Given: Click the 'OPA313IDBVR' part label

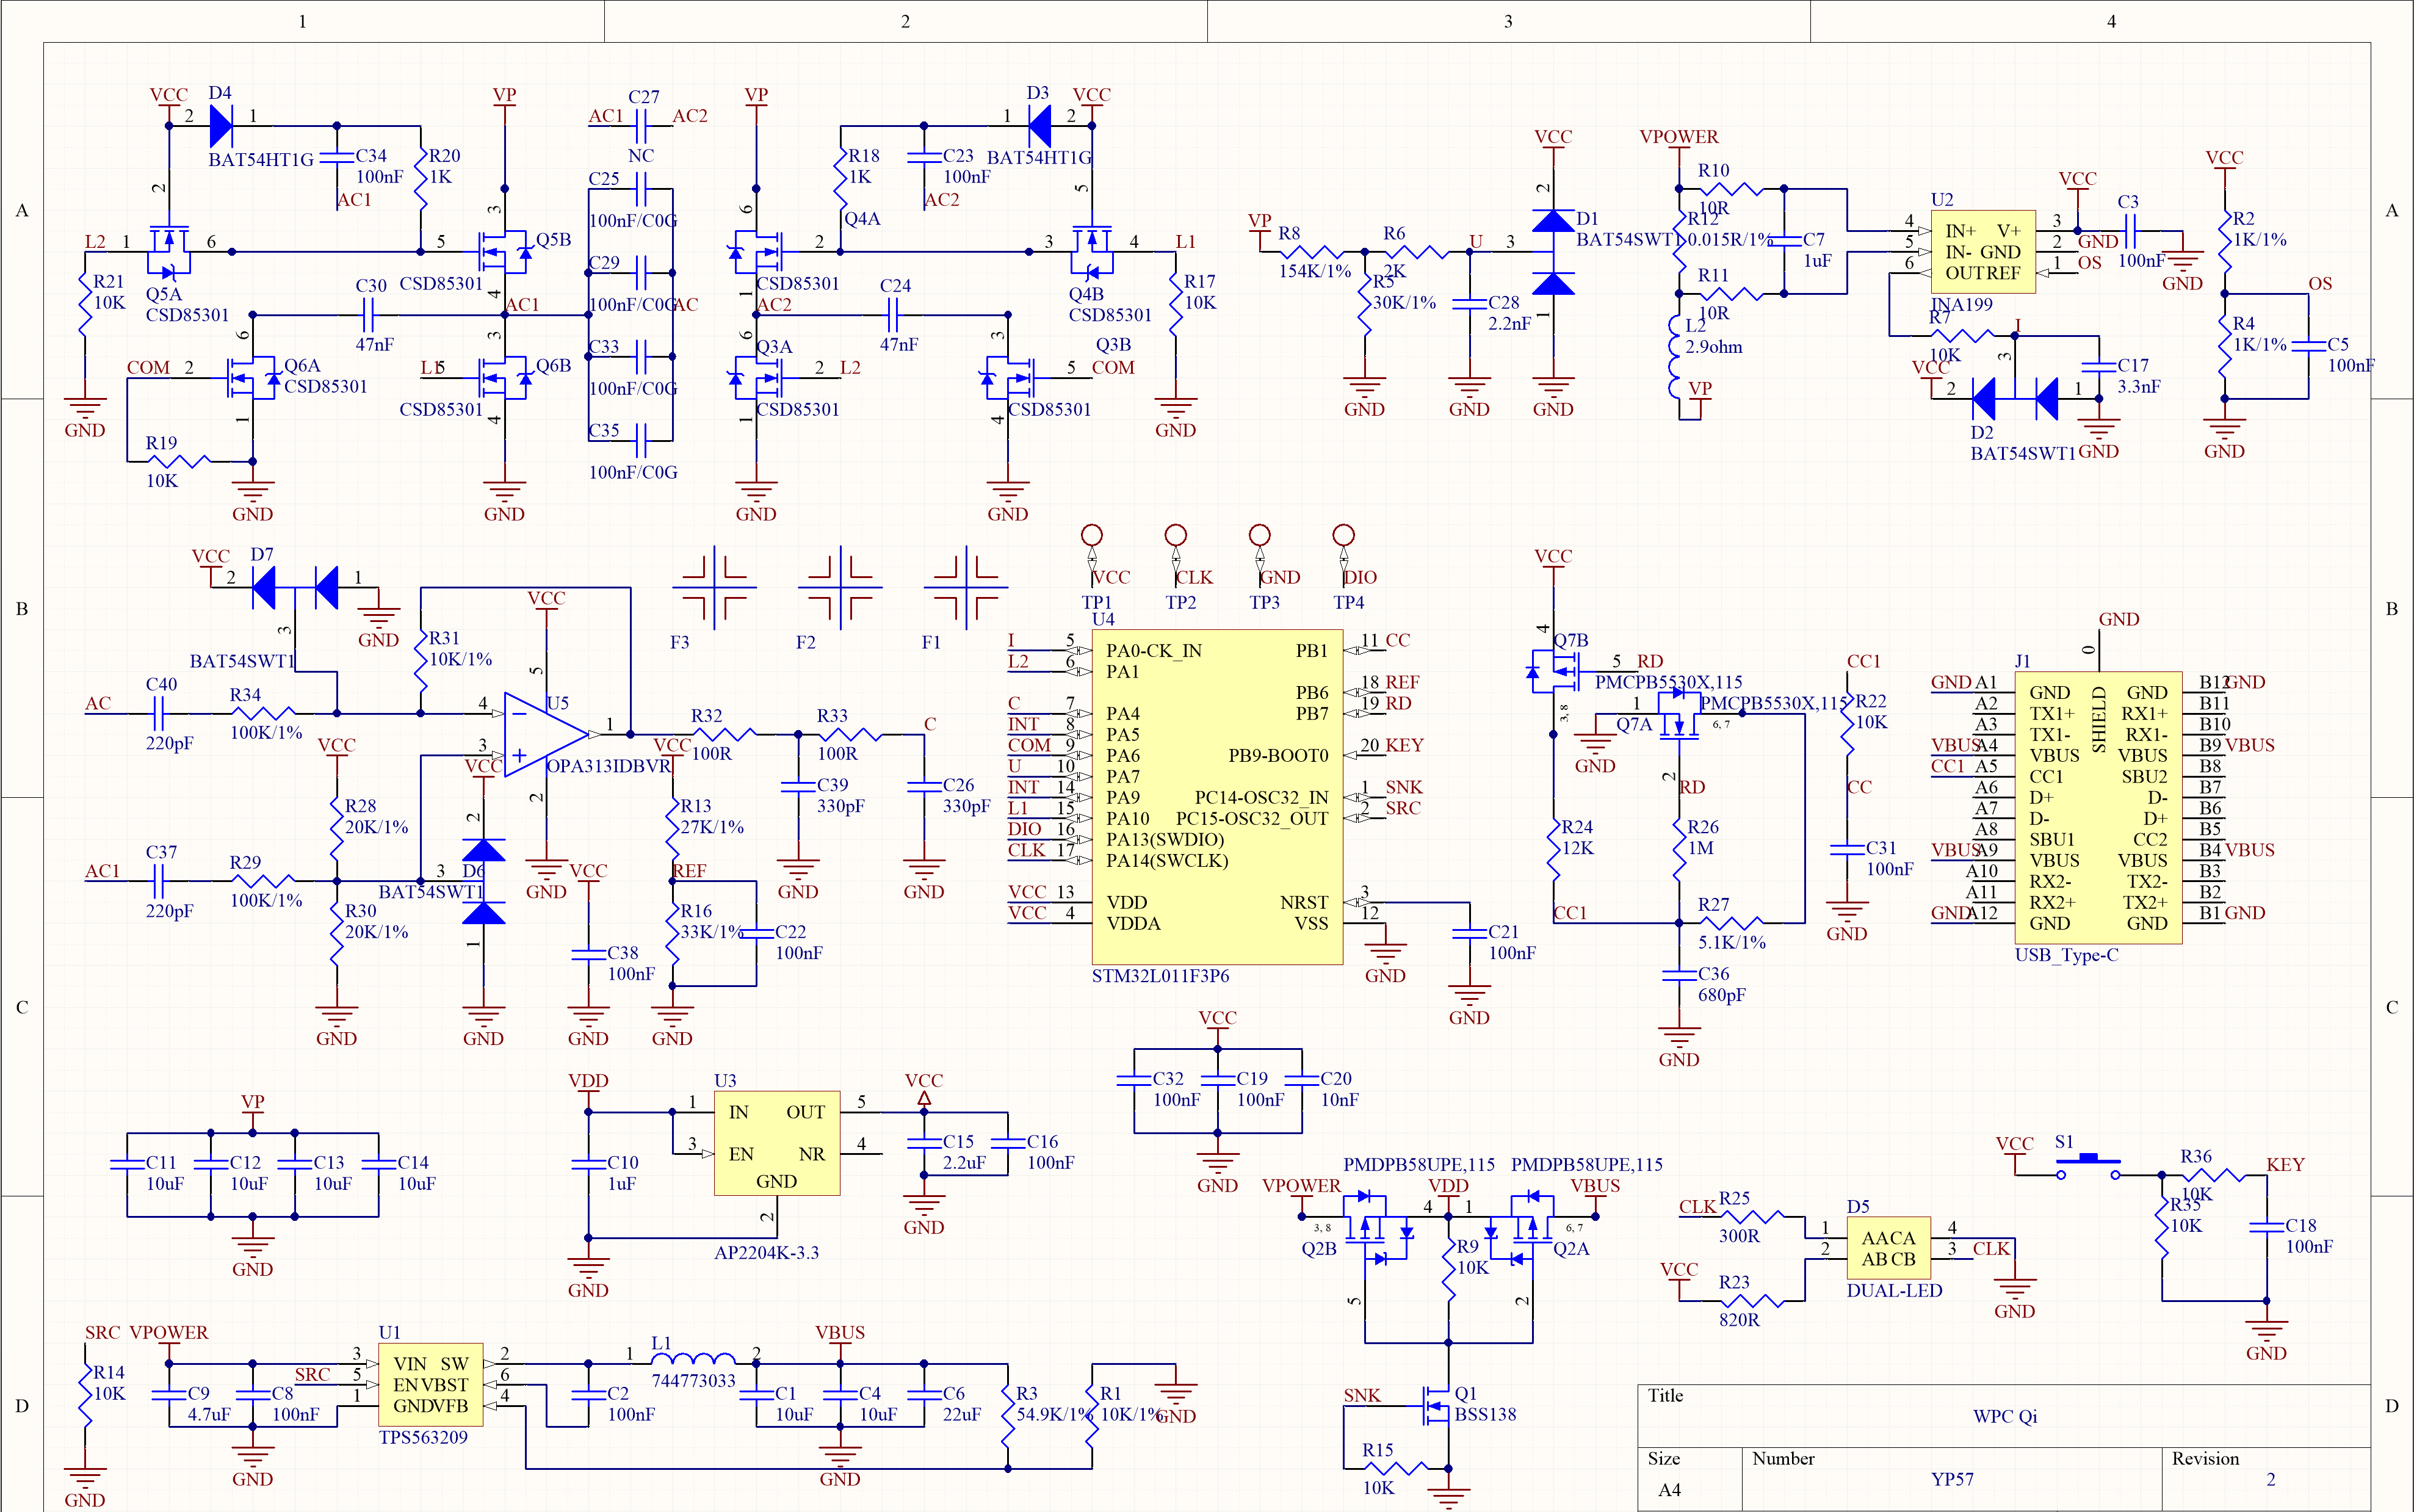Looking at the screenshot, I should pos(608,766).
